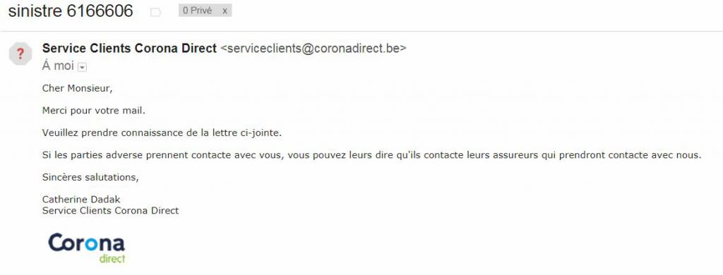Image resolution: width=723 pixels, height=275 pixels.
Task: Open the 0 Privé label
Action: point(198,11)
